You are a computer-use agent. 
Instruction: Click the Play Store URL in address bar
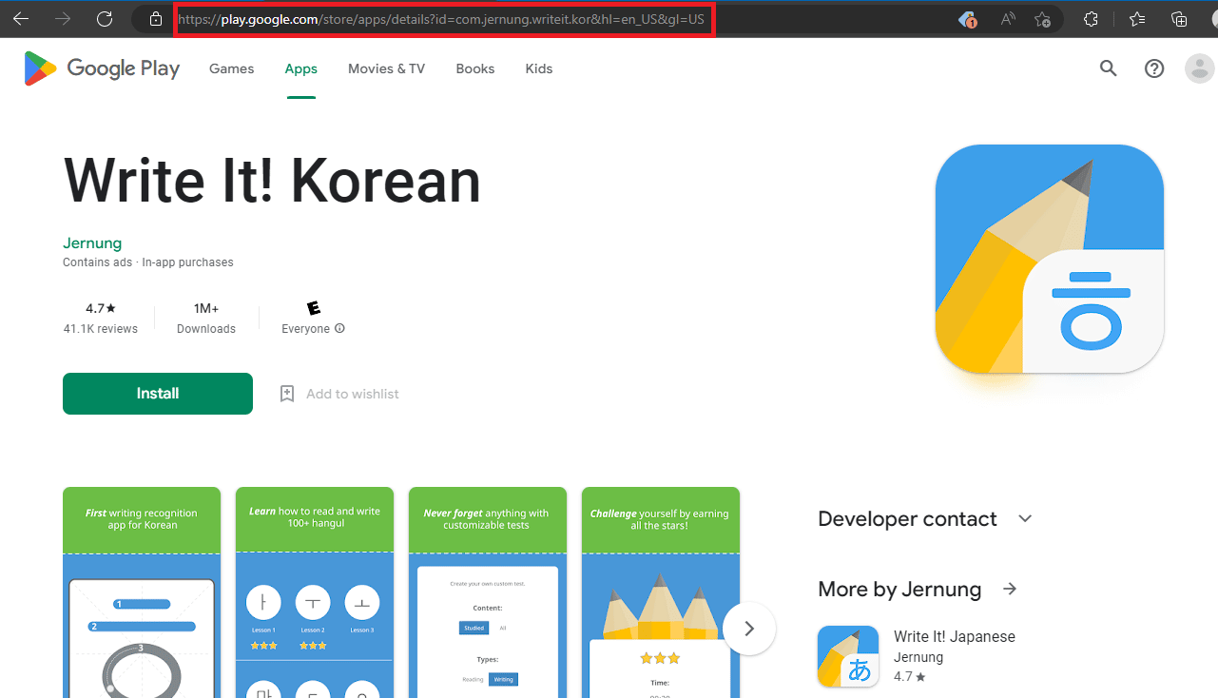pos(442,19)
